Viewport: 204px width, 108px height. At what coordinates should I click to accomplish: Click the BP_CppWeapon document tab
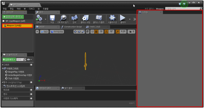pos(25,5)
